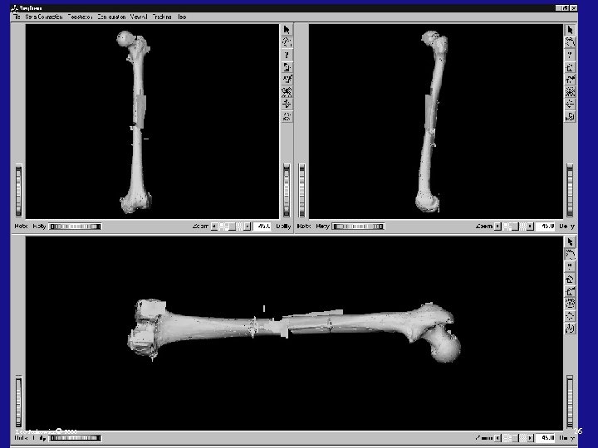Select the pick arrow tool in bottom viewer

570,242
